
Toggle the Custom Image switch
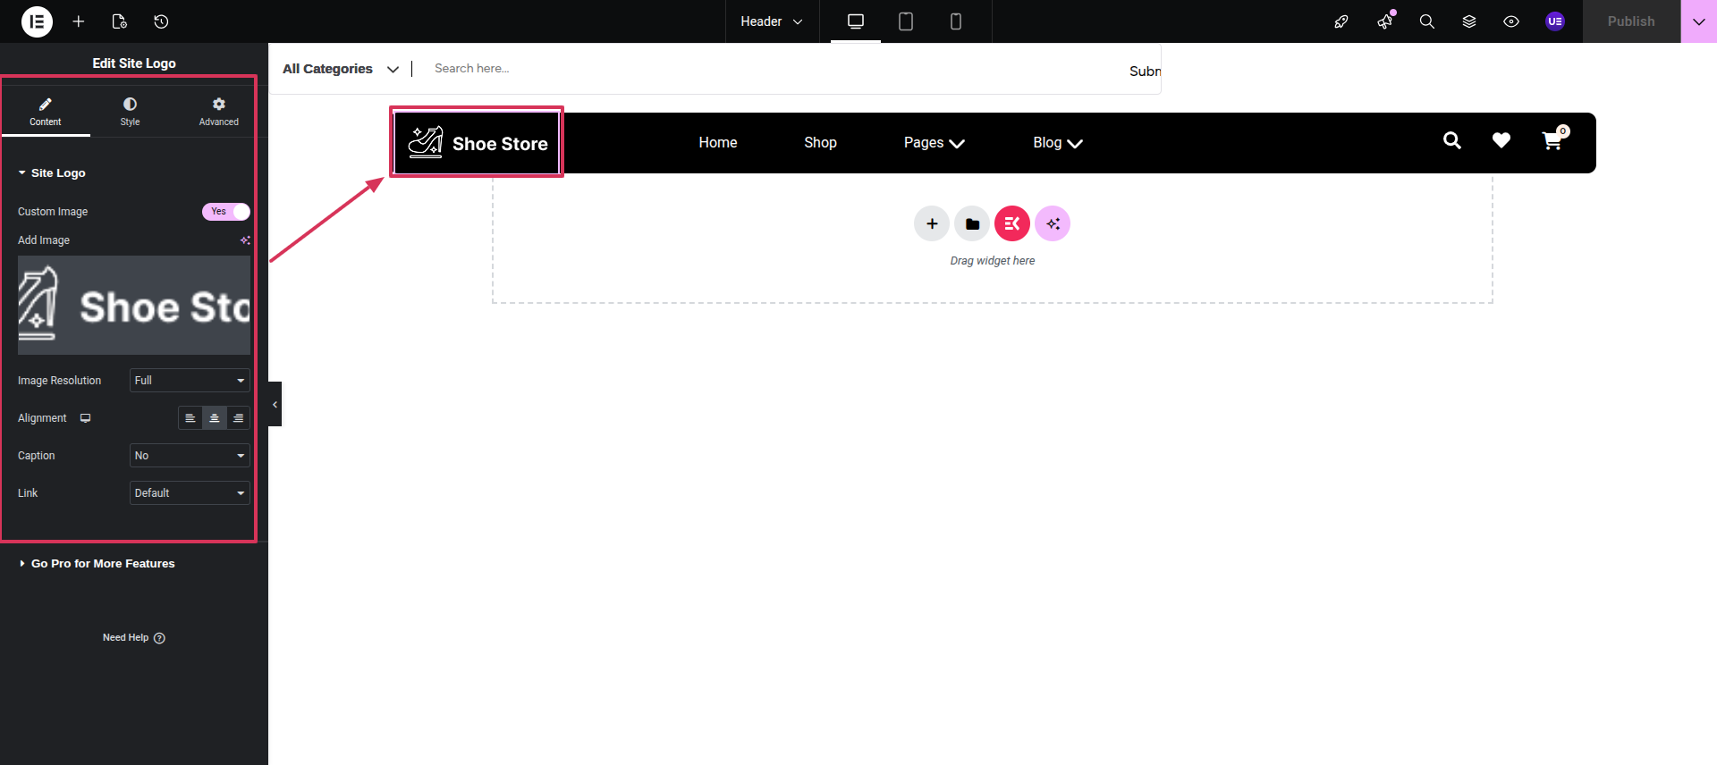pos(225,212)
